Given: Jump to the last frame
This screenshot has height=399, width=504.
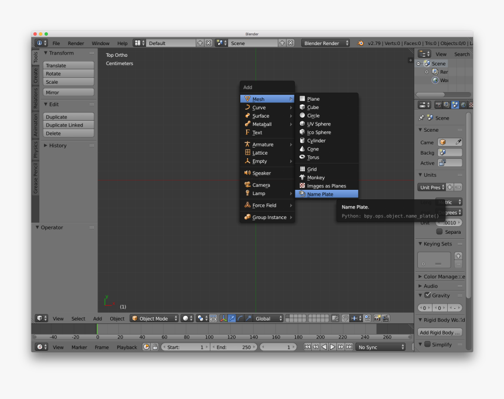Looking at the screenshot, I should (349, 347).
